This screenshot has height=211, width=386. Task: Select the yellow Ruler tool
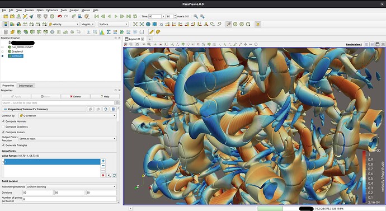(152, 32)
